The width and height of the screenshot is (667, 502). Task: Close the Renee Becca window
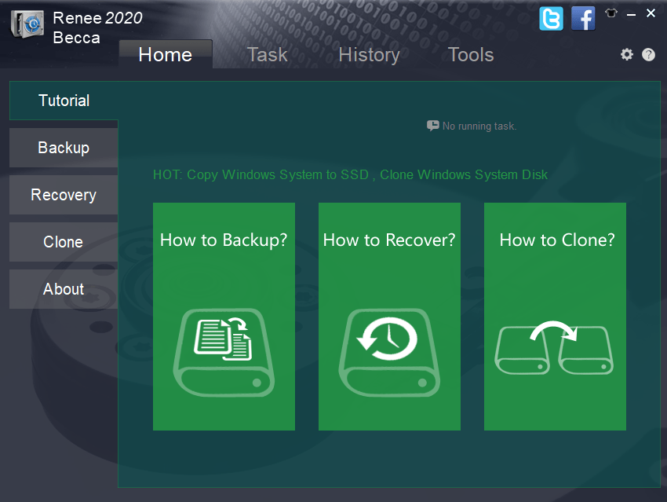tap(651, 13)
